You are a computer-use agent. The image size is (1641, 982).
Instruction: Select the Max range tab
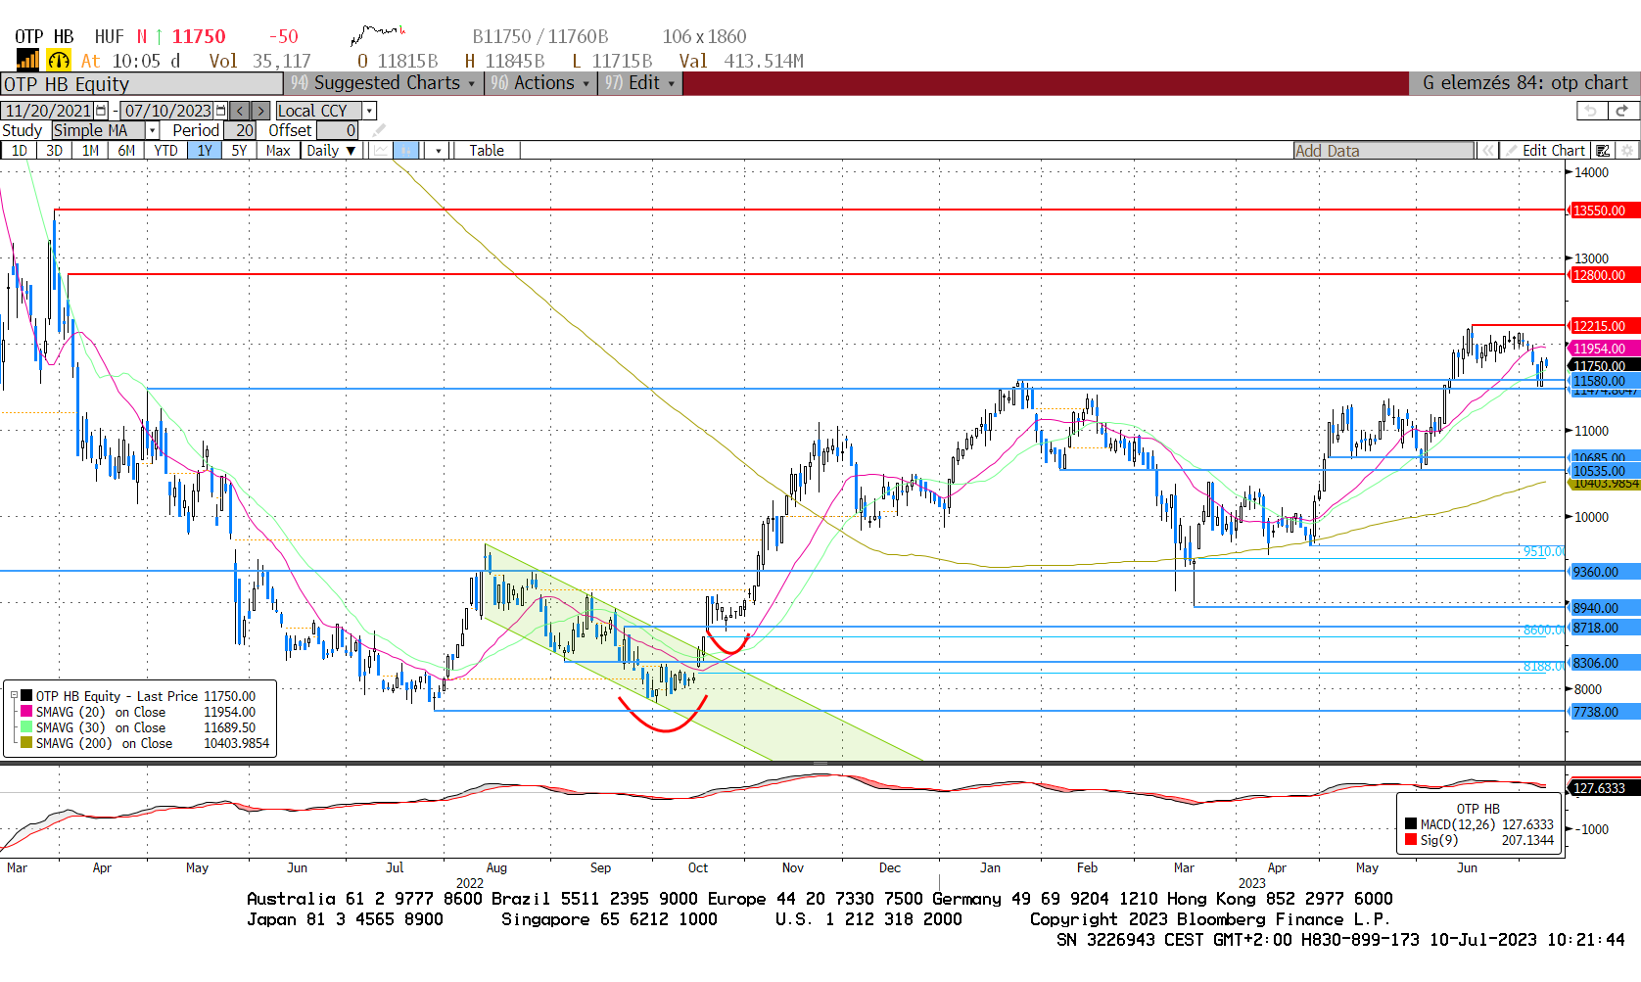pyautogui.click(x=278, y=150)
